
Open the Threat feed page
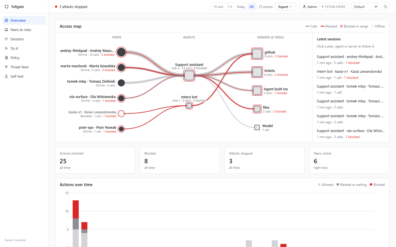point(24,67)
